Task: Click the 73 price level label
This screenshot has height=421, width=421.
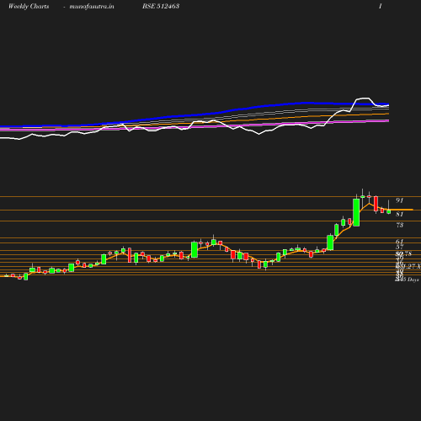Action: pyautogui.click(x=400, y=225)
